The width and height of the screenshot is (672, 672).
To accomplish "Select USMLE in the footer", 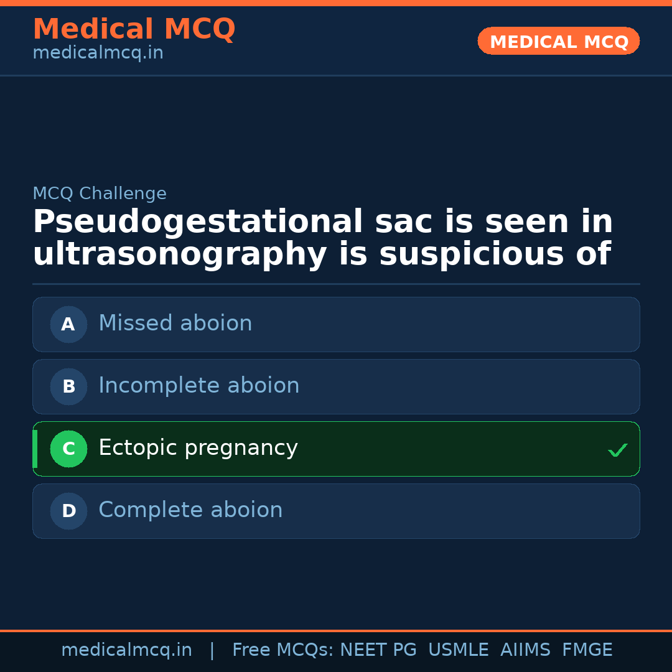I will (x=458, y=650).
